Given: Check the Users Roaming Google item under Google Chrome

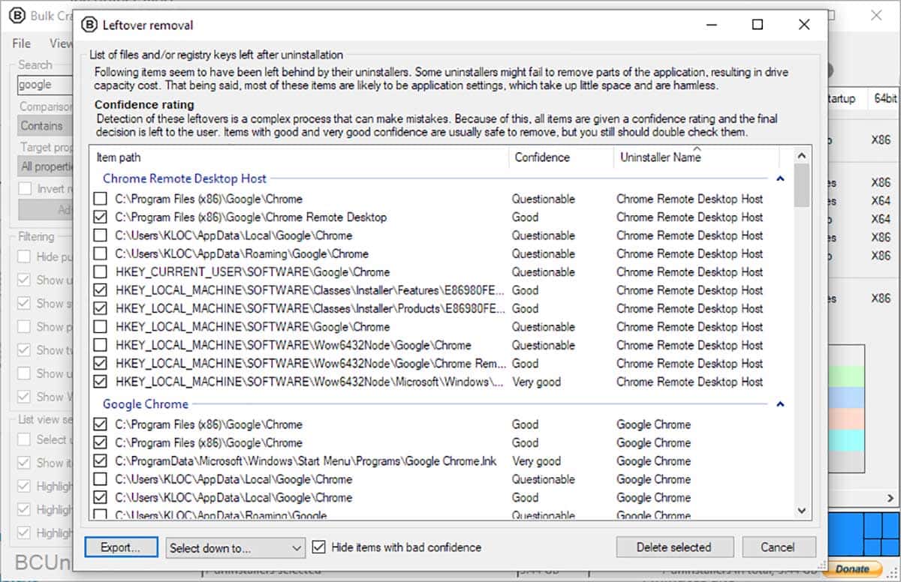Looking at the screenshot, I should [100, 514].
